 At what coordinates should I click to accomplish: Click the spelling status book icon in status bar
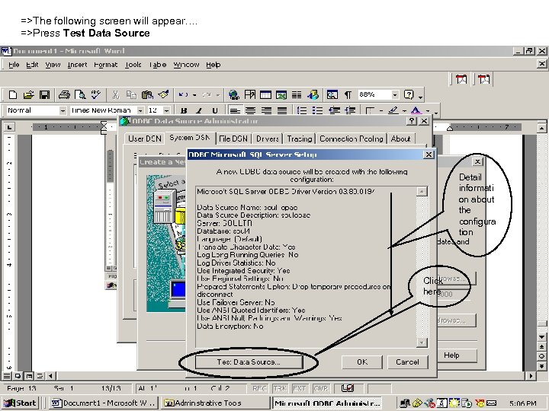(348, 388)
